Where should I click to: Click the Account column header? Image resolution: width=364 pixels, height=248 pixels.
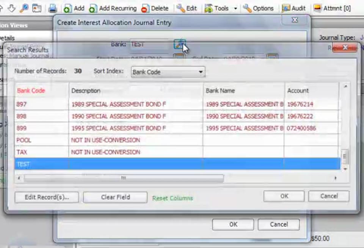[312, 91]
